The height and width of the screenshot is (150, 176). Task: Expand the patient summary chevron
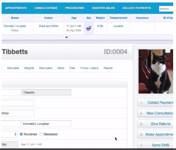[66, 37]
